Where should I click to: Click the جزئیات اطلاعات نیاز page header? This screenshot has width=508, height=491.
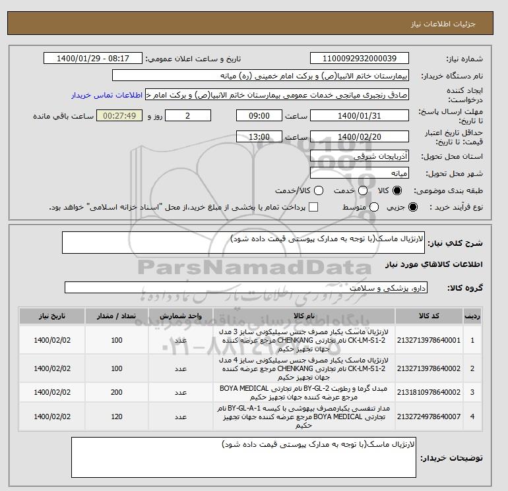tap(443, 24)
